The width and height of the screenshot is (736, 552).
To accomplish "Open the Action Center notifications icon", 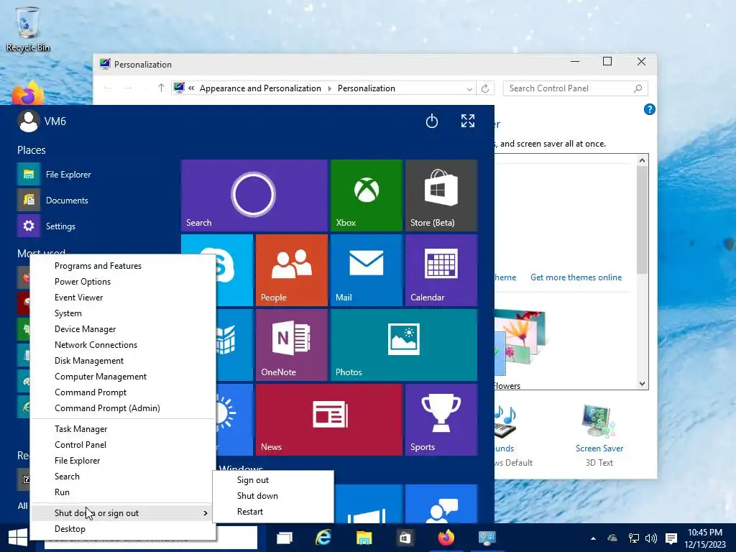I will click(671, 538).
